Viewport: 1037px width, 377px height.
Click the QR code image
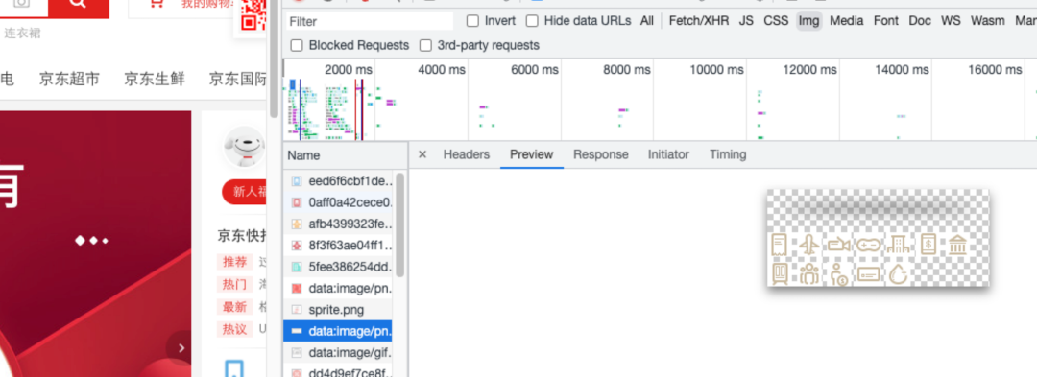pyautogui.click(x=253, y=15)
